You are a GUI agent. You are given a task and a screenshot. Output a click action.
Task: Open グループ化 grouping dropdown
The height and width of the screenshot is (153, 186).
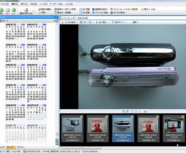pyautogui.click(x=87, y=22)
